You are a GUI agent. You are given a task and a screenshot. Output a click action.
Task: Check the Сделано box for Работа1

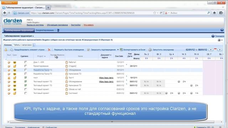click(26, 62)
